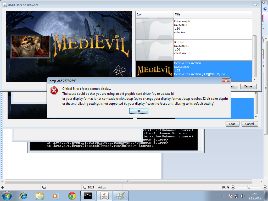Viewport: 268px width, 201px height.
Task: Open Windows Media Player from taskbar
Action: pyautogui.click(x=55, y=196)
